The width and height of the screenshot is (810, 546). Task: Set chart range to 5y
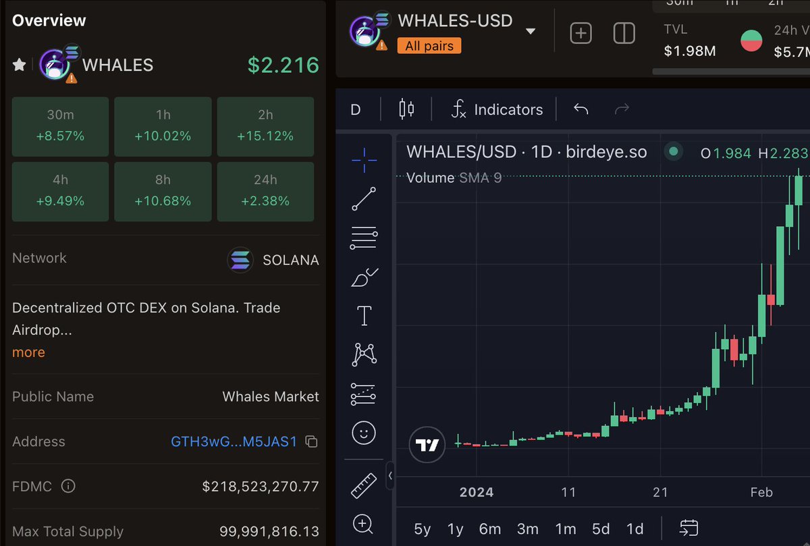click(422, 528)
